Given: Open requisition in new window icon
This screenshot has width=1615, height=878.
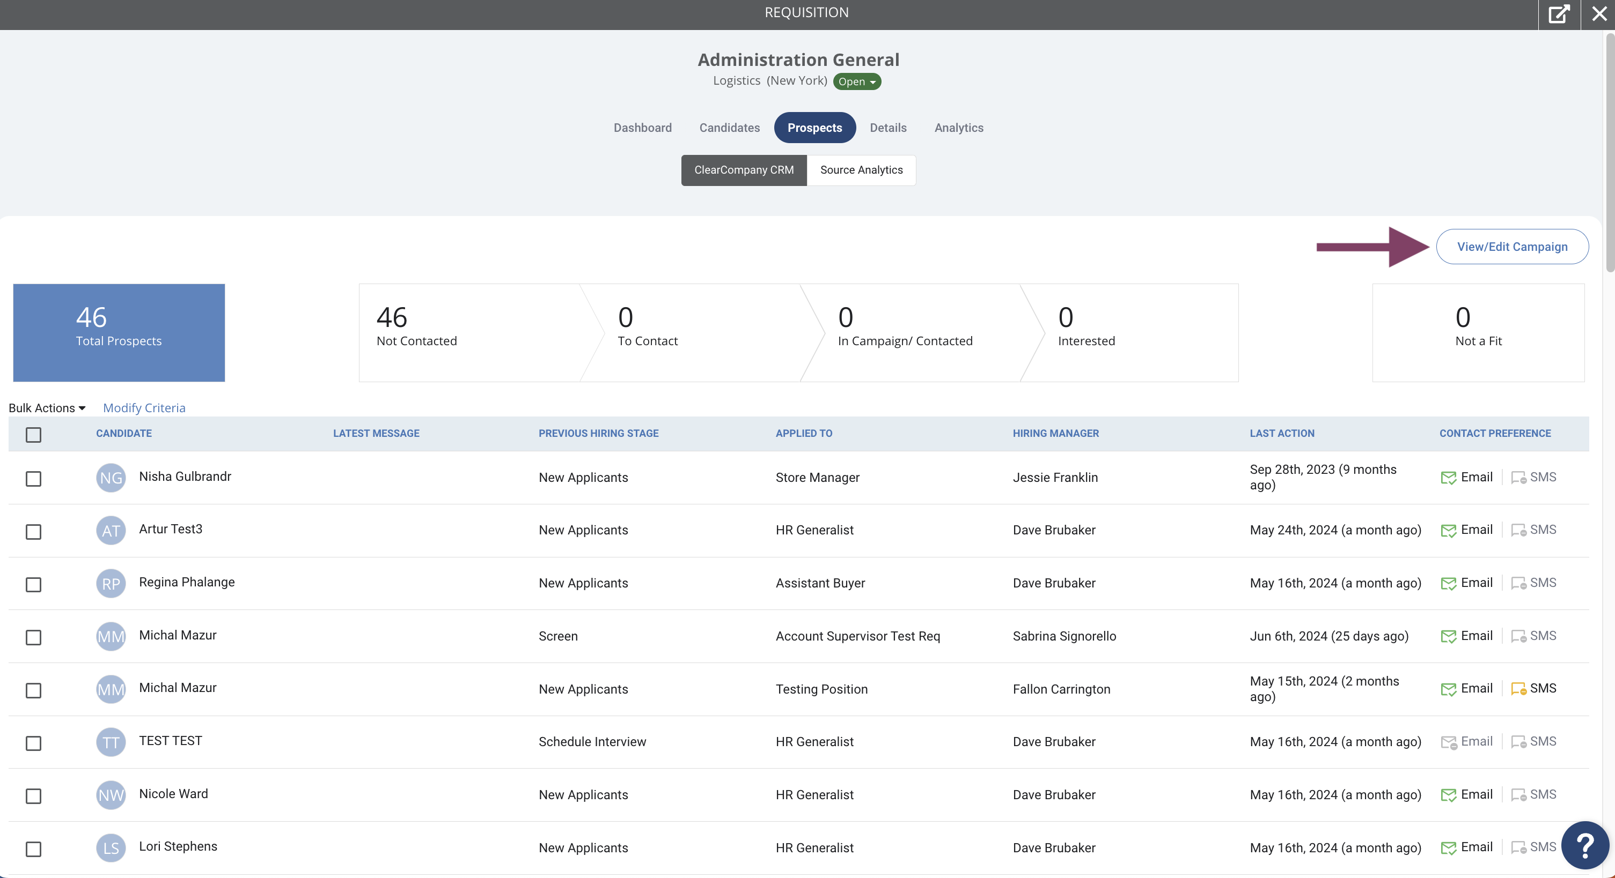Looking at the screenshot, I should click(x=1559, y=14).
